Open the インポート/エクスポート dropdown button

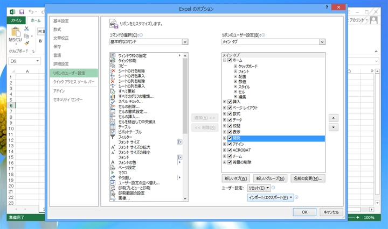(271, 197)
